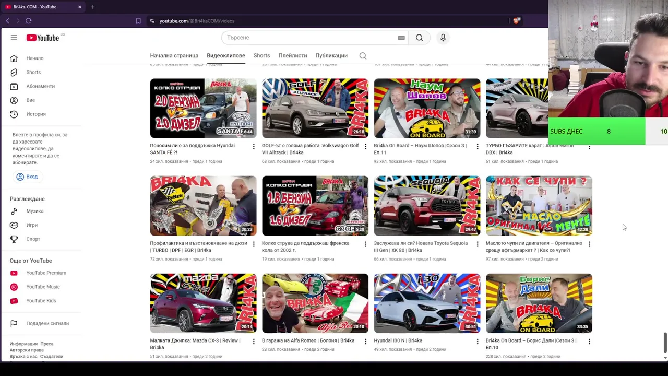The width and height of the screenshot is (668, 376).
Task: Open video title Малката Джипка: Mazda CX-3
Action: [195, 344]
